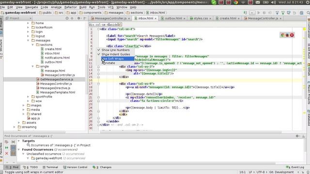
Task: Open the TODO tool window
Action: point(30,167)
